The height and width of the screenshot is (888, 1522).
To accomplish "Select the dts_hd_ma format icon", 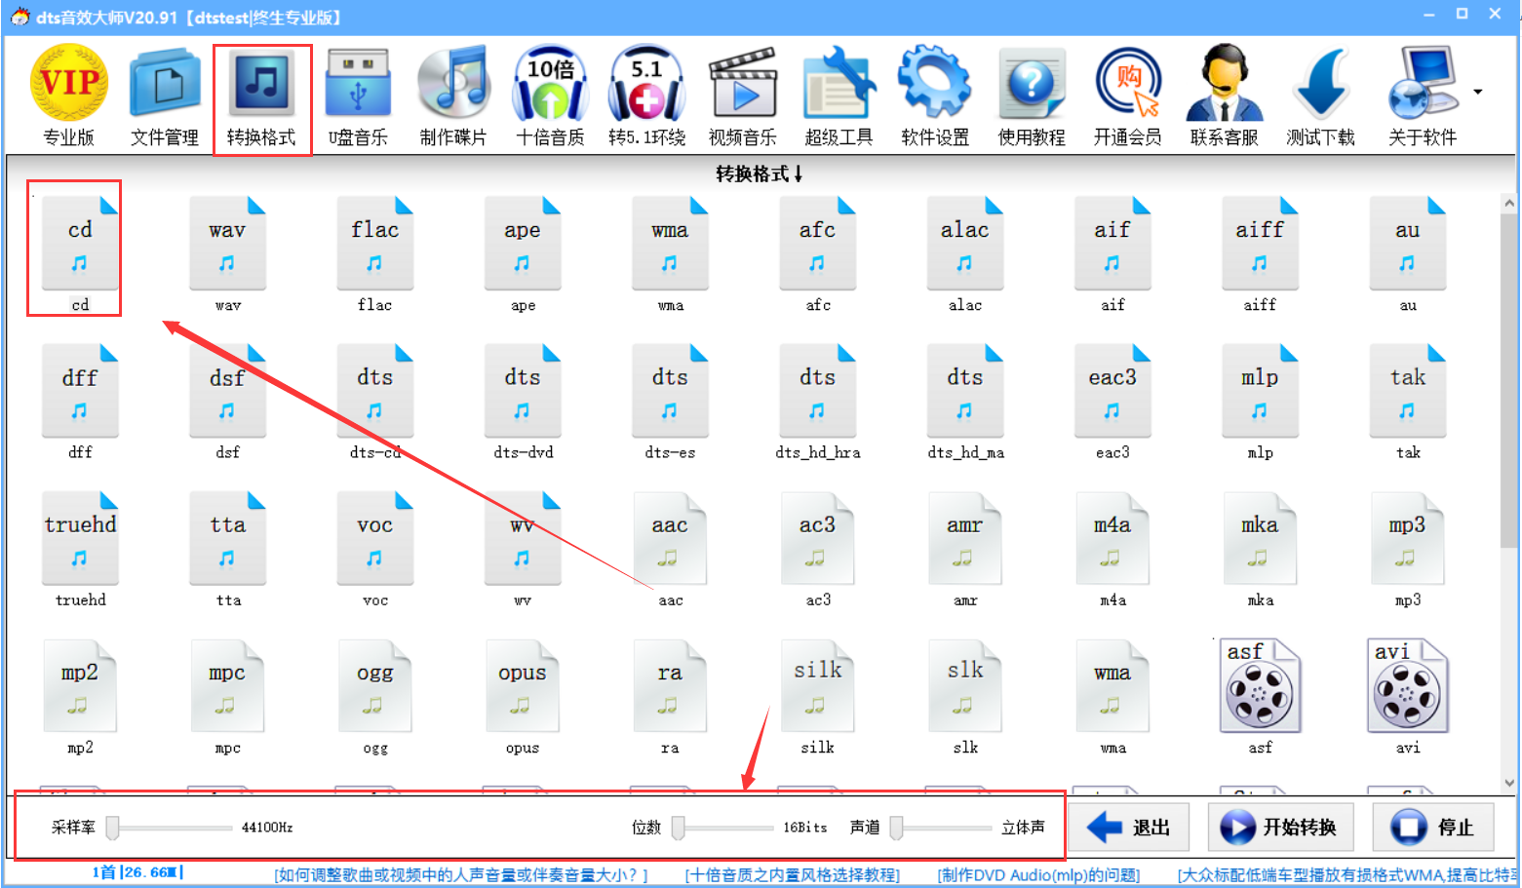I will coord(965,401).
